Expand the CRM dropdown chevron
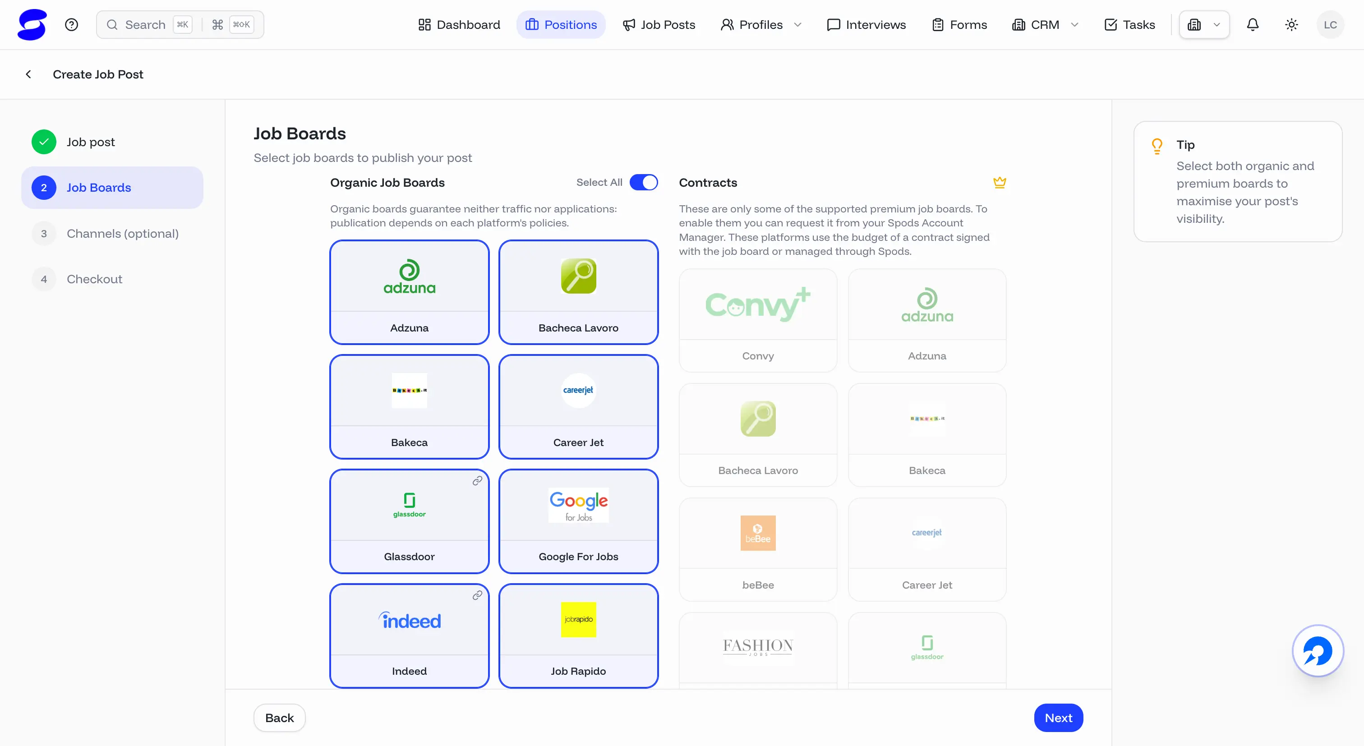The image size is (1364, 746). 1074,24
